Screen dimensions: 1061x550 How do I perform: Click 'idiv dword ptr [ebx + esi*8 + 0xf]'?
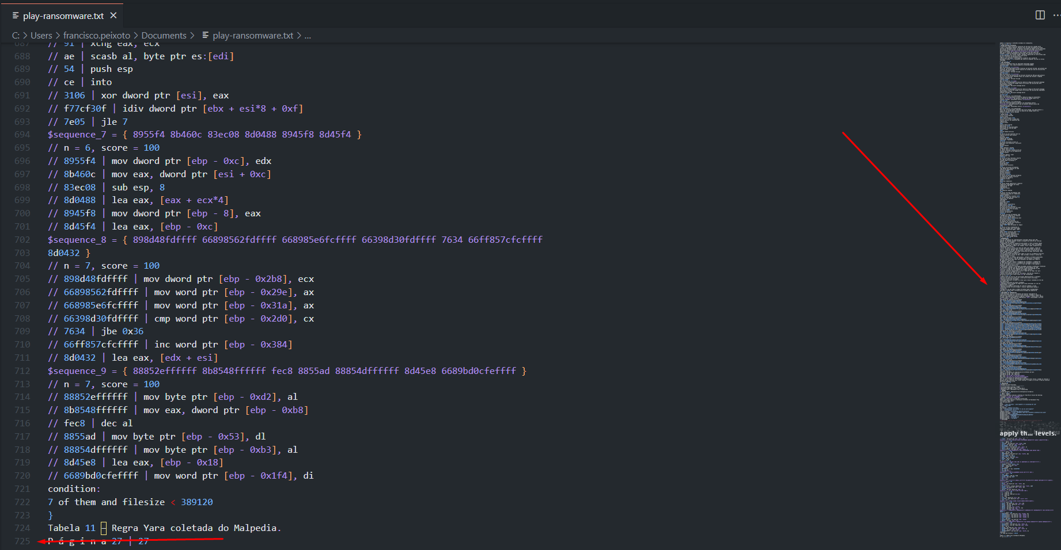coord(213,108)
